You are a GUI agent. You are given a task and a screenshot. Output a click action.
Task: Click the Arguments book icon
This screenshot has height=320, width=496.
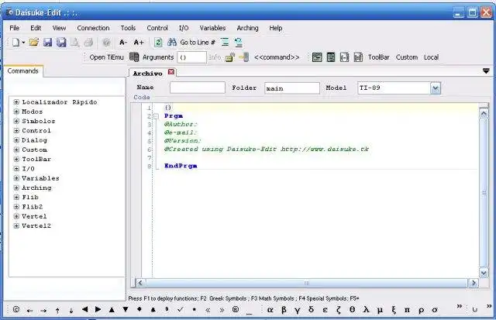[x=134, y=57]
